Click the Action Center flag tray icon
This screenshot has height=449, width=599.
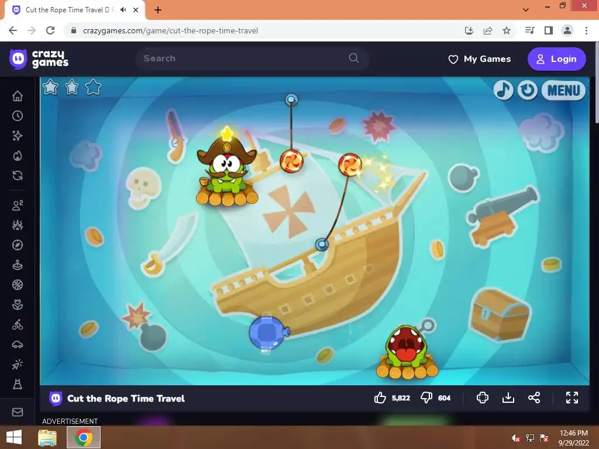[544, 438]
